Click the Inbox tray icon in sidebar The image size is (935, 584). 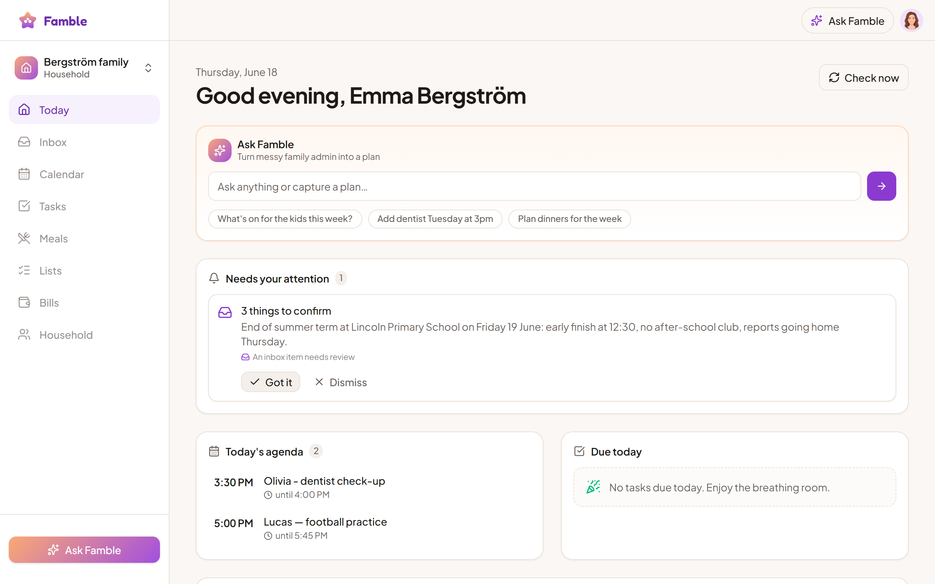24,142
